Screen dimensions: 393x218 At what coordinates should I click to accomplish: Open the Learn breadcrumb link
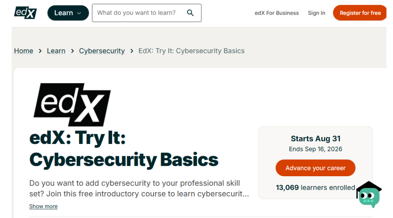point(56,51)
